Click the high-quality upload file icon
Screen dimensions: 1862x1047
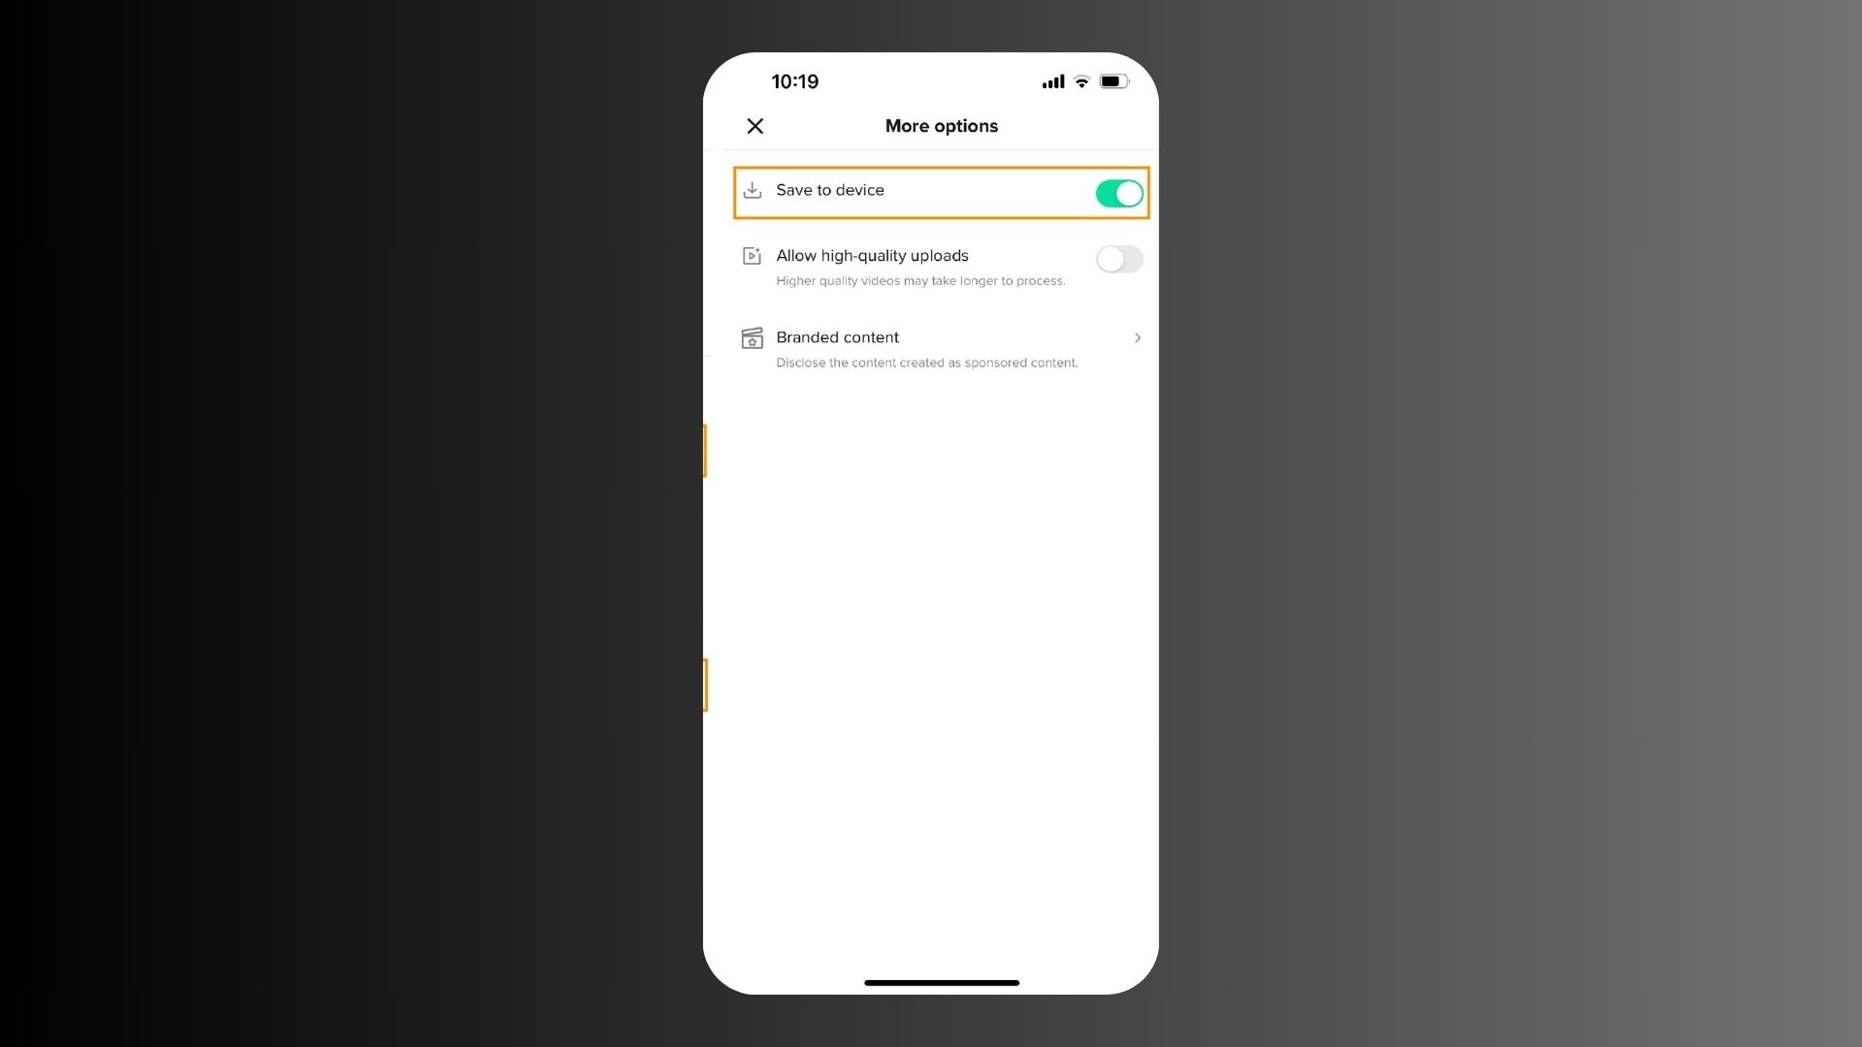751,254
